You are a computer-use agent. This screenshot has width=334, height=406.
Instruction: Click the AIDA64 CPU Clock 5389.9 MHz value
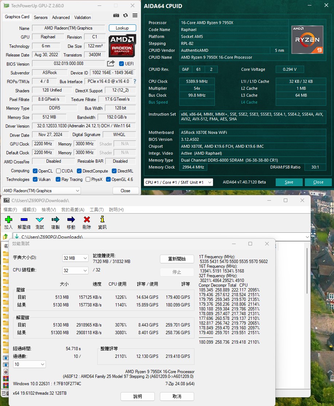coord(197,82)
